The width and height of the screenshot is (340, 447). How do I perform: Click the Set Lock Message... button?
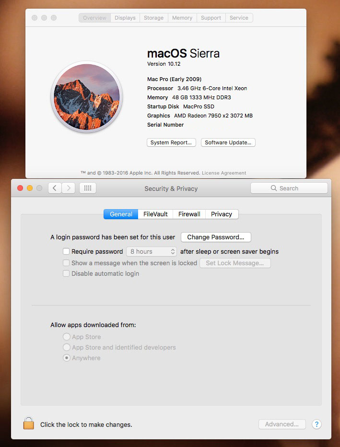point(235,263)
